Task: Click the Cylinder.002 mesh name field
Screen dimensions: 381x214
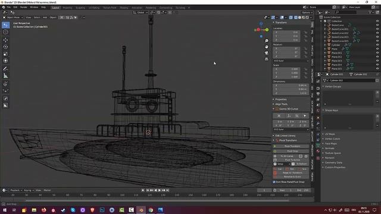Action: pos(351,80)
